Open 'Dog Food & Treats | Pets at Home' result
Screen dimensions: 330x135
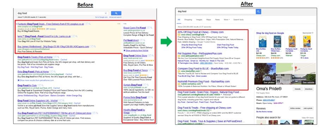pos(35,57)
